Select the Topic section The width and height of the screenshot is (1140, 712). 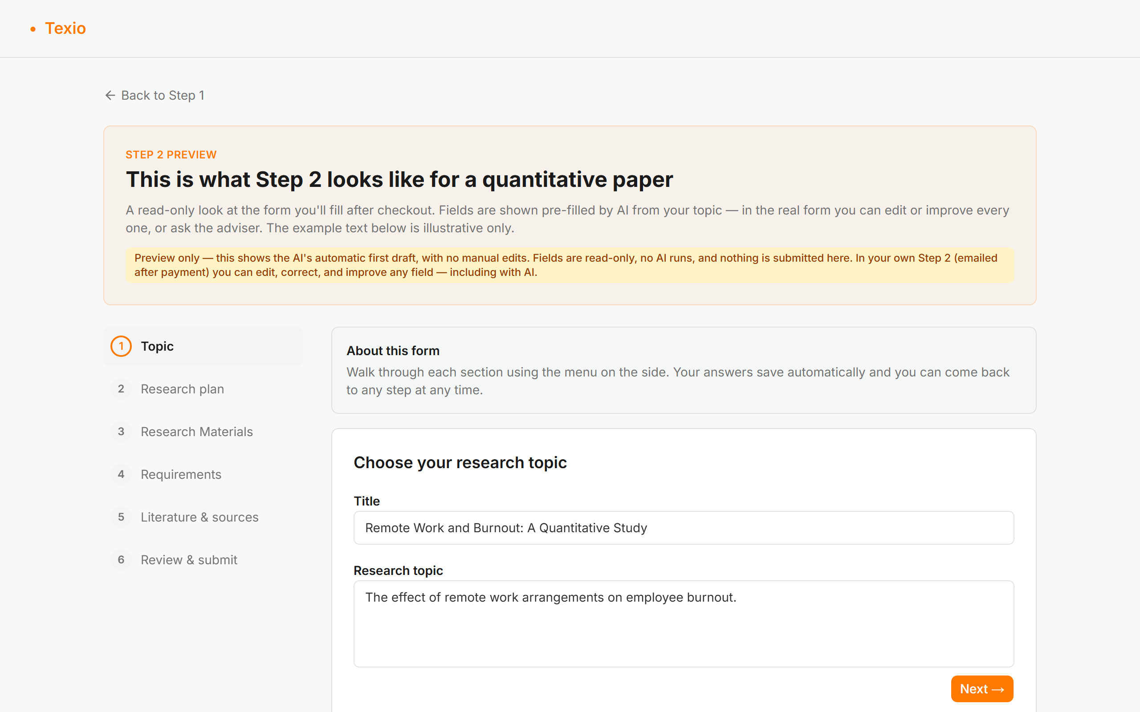point(203,346)
